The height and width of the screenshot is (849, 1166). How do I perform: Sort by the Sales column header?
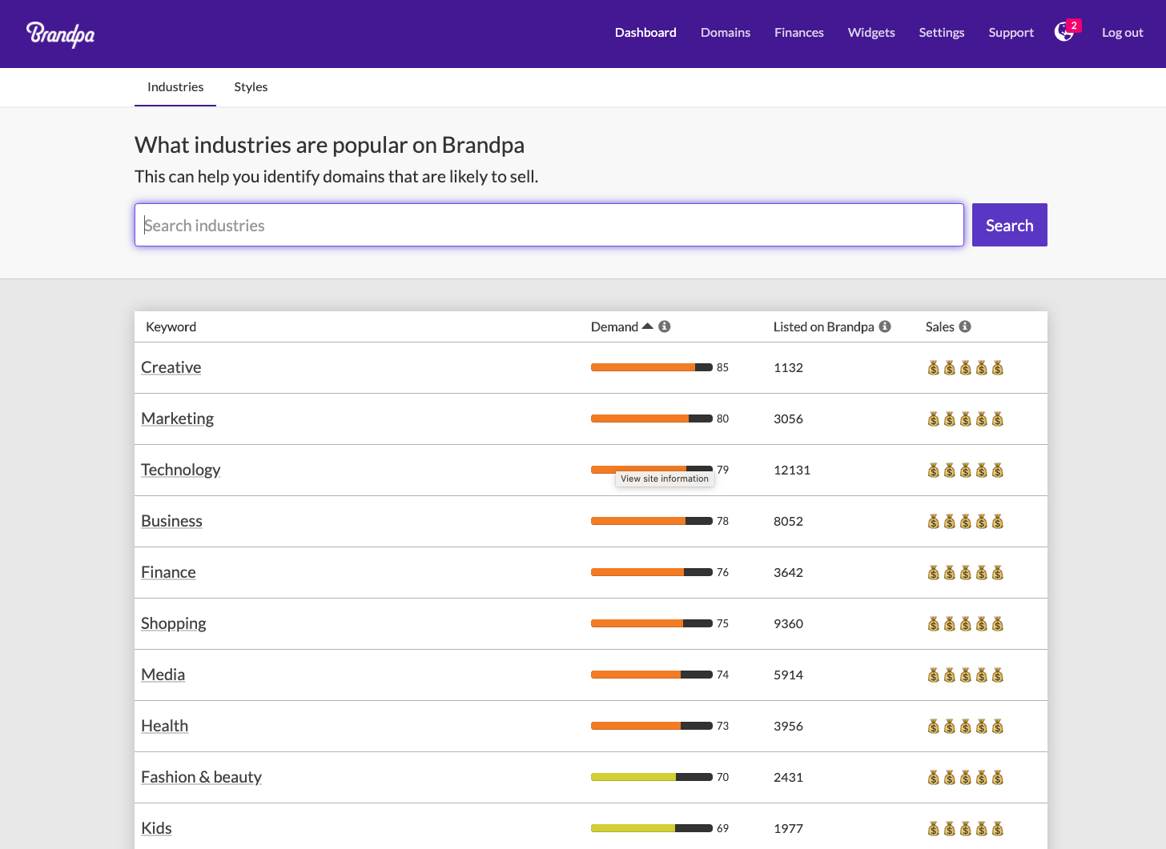coord(940,326)
